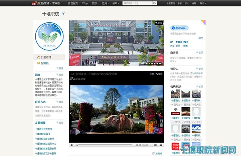
Task: Mute the video using the speaker icon
Action: point(155,145)
